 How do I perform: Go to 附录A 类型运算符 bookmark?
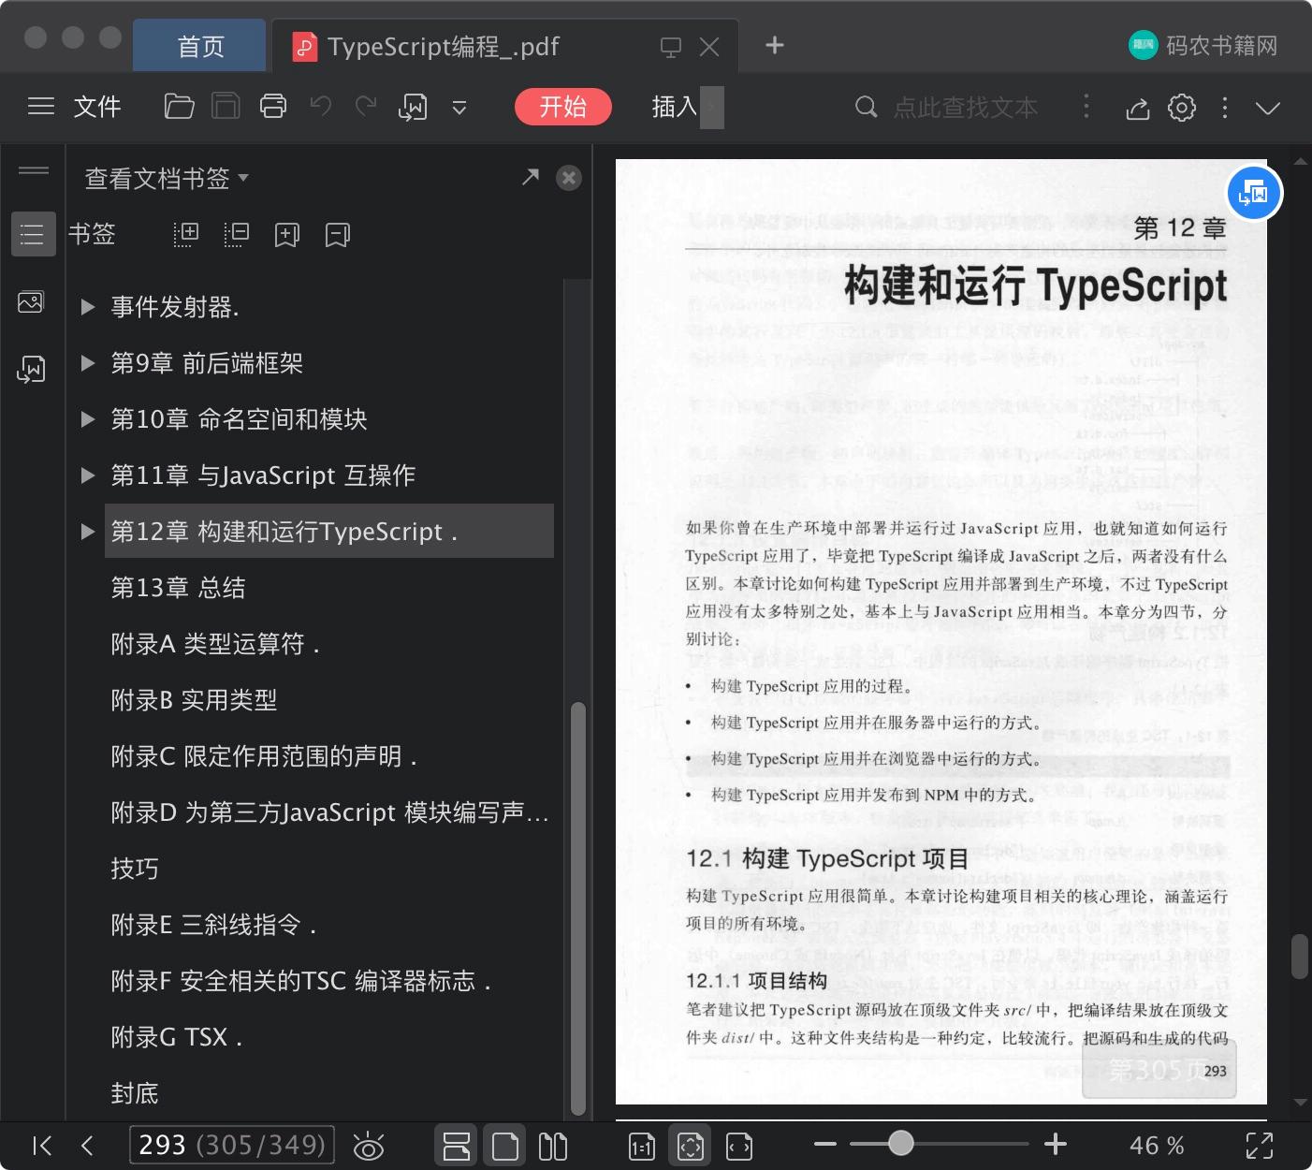pyautogui.click(x=215, y=644)
